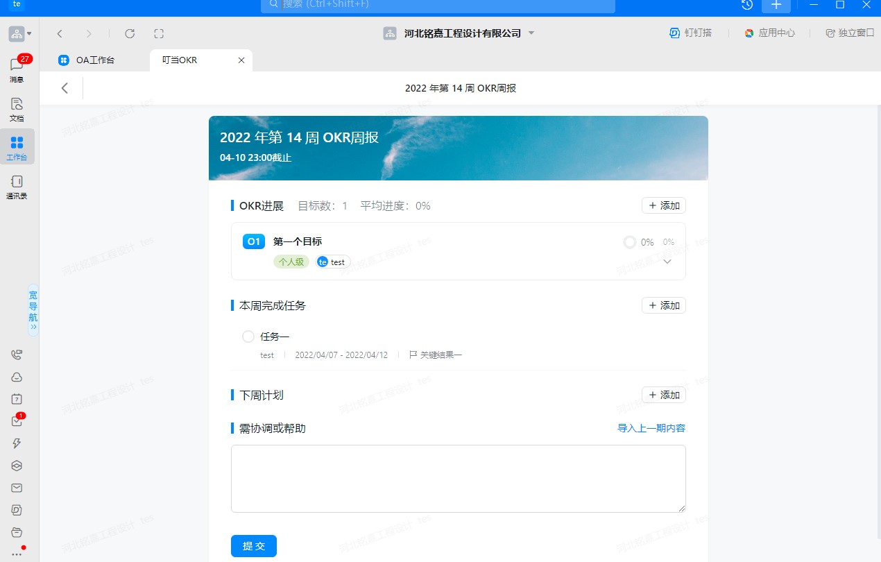Open the mail icon in sidebar
The height and width of the screenshot is (562, 881).
17,488
